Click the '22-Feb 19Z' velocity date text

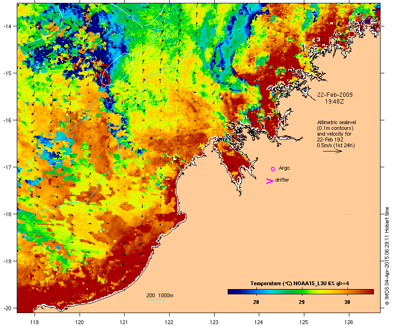(x=330, y=140)
